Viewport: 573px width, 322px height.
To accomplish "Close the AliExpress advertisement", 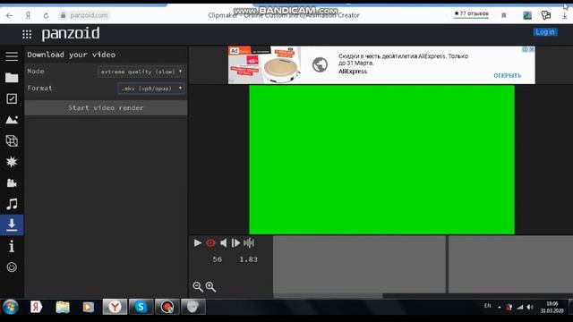I will pos(532,49).
